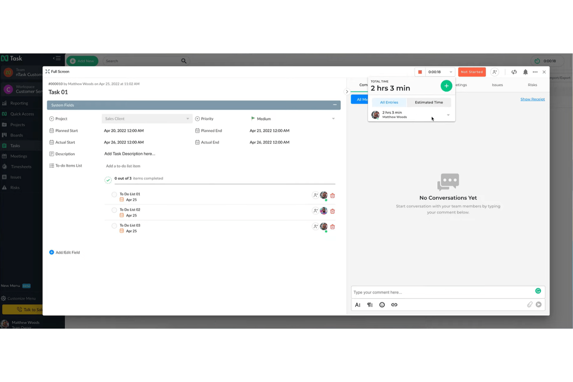Open paragraph formatting in comment box

[370, 305]
